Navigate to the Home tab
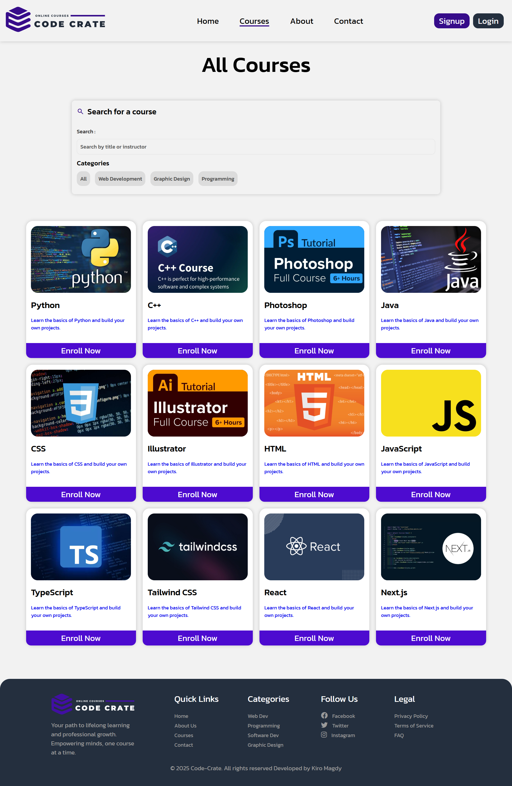This screenshot has height=786, width=512. click(x=208, y=21)
